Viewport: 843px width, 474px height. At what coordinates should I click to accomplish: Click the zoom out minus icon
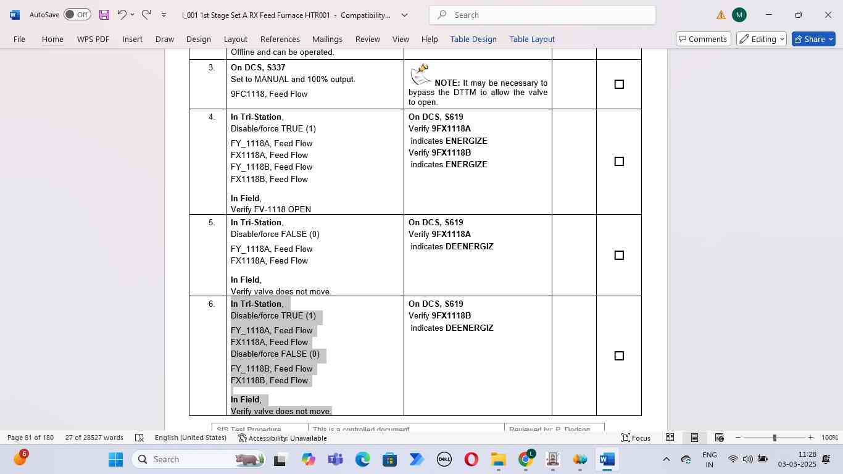737,438
